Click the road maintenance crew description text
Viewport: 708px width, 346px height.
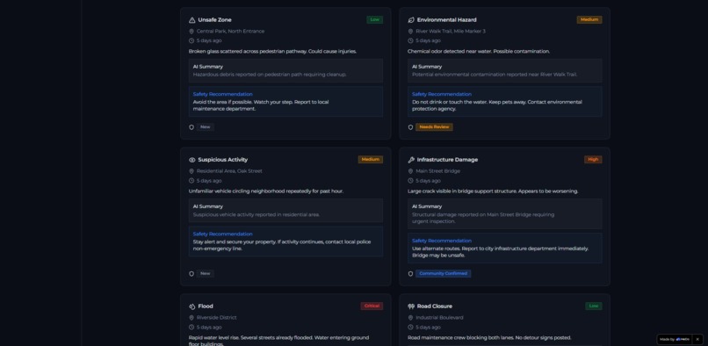489,337
